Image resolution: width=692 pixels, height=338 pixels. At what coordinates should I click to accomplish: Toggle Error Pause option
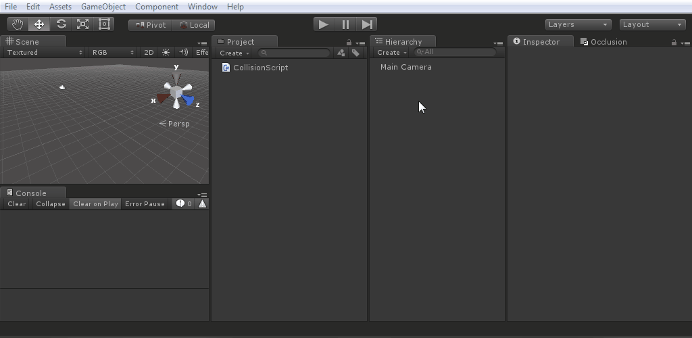145,204
